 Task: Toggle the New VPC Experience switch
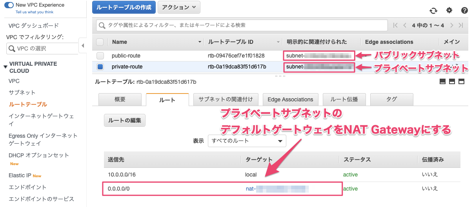(x=9, y=5)
